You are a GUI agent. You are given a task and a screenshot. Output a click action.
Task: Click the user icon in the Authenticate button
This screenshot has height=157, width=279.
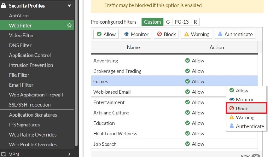point(220,34)
